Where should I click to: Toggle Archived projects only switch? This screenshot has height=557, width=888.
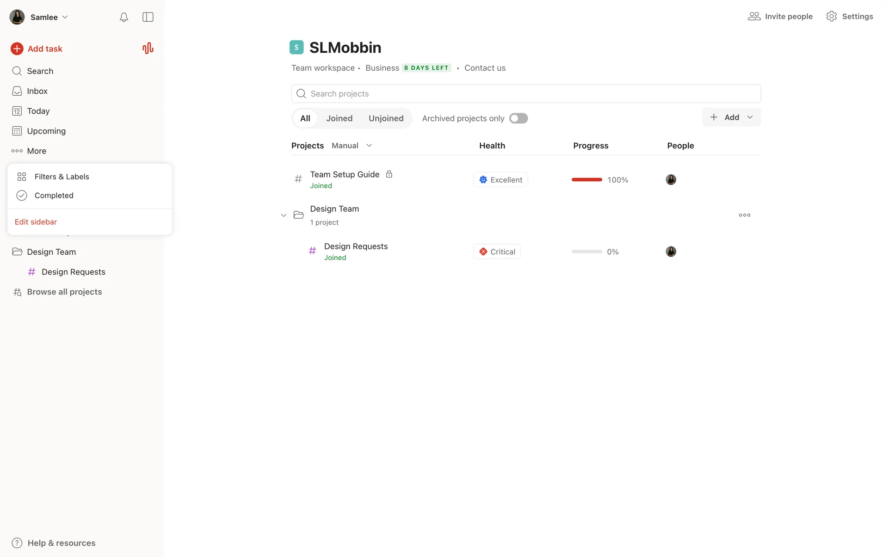(518, 118)
